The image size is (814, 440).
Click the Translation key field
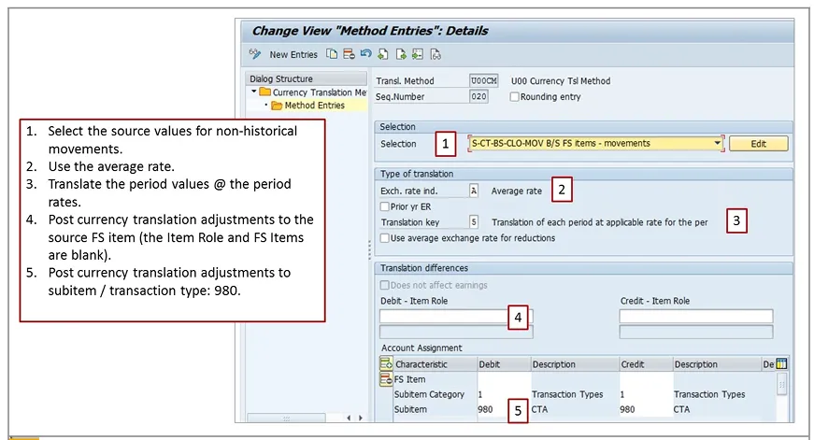pos(474,222)
